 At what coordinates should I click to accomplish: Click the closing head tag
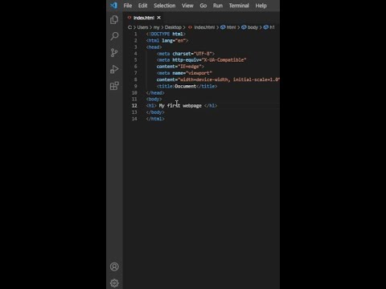155,93
